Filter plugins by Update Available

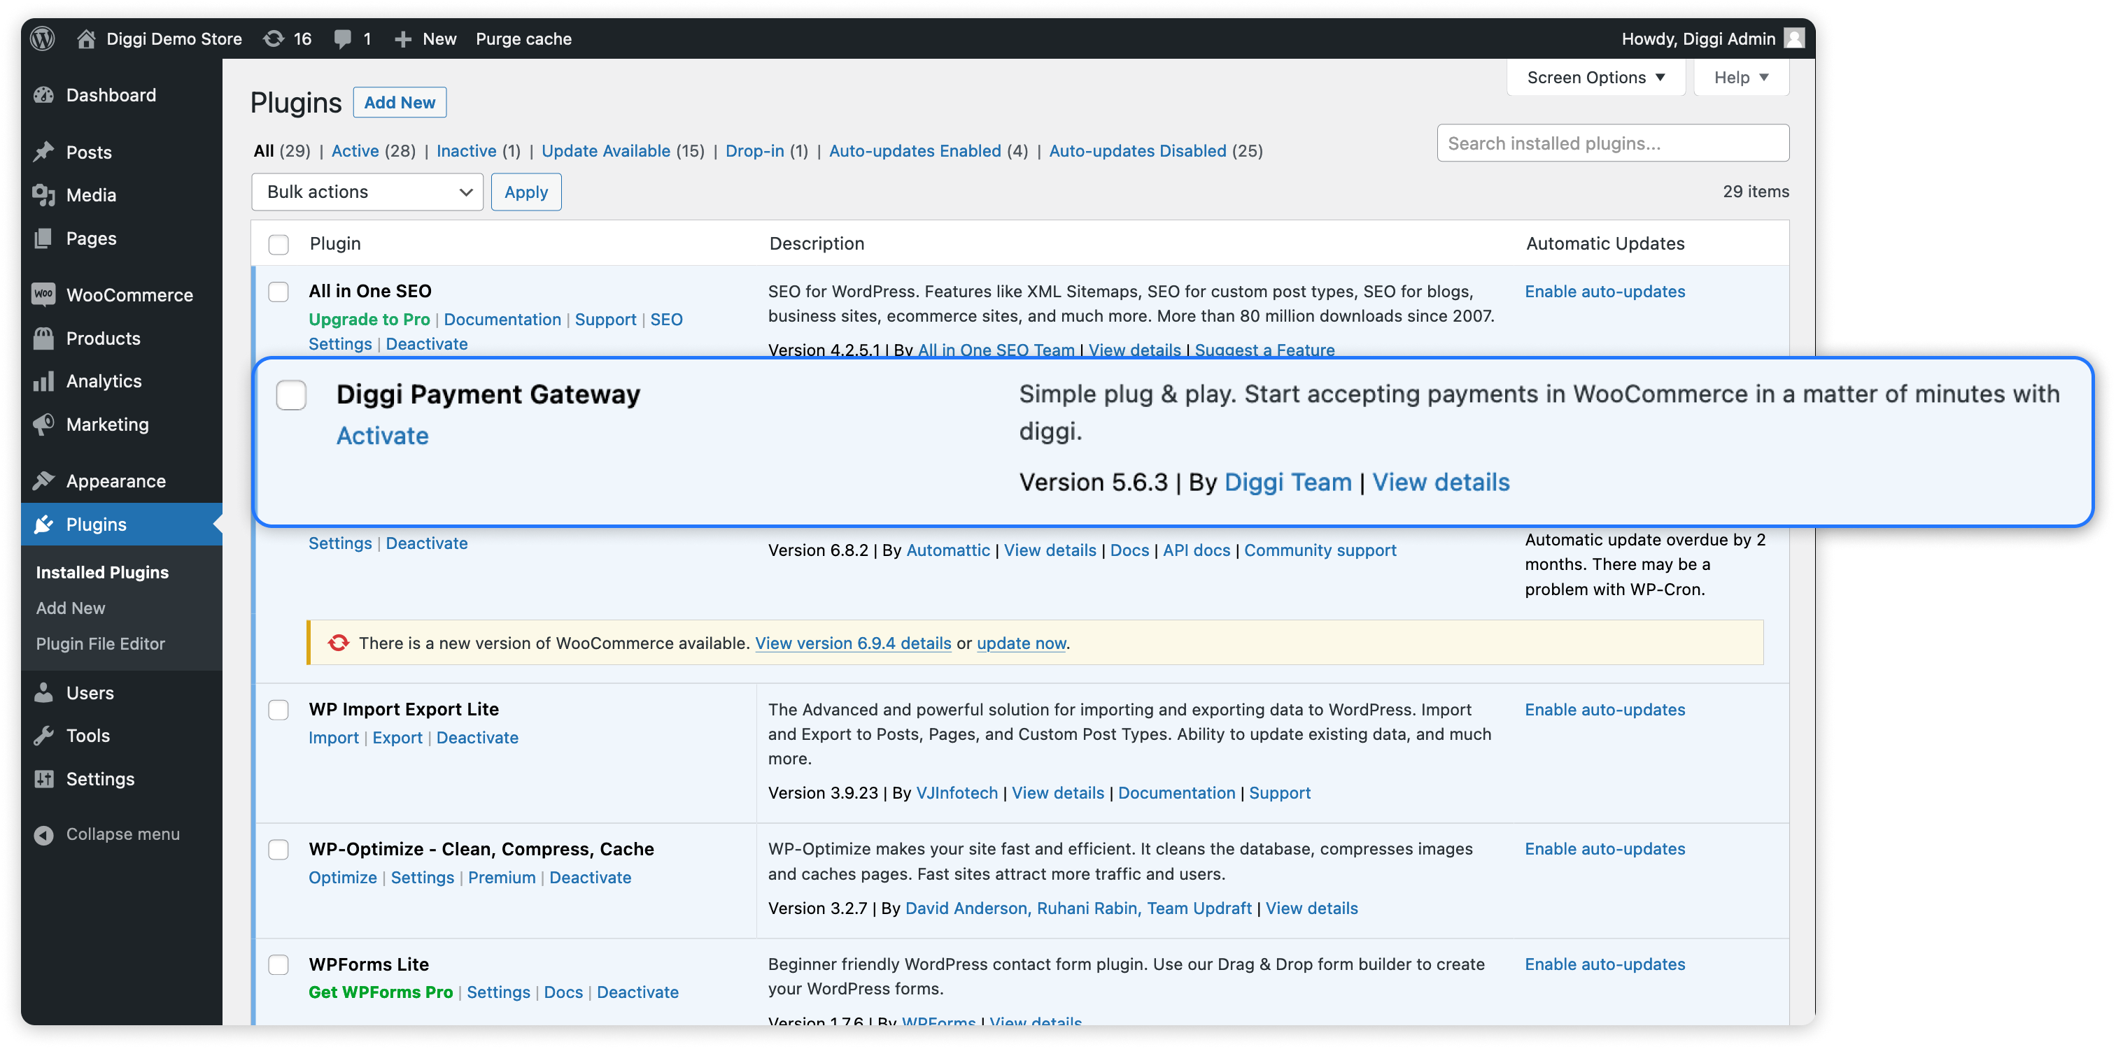tap(605, 151)
